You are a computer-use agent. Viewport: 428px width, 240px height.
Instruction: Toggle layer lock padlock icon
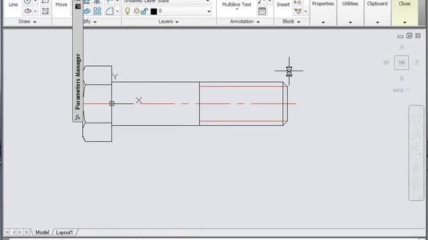[x=144, y=11]
